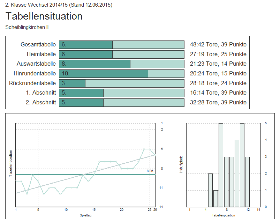280x222 pixels.
Task: Click the first histogram bar from the left
Action: (210, 190)
